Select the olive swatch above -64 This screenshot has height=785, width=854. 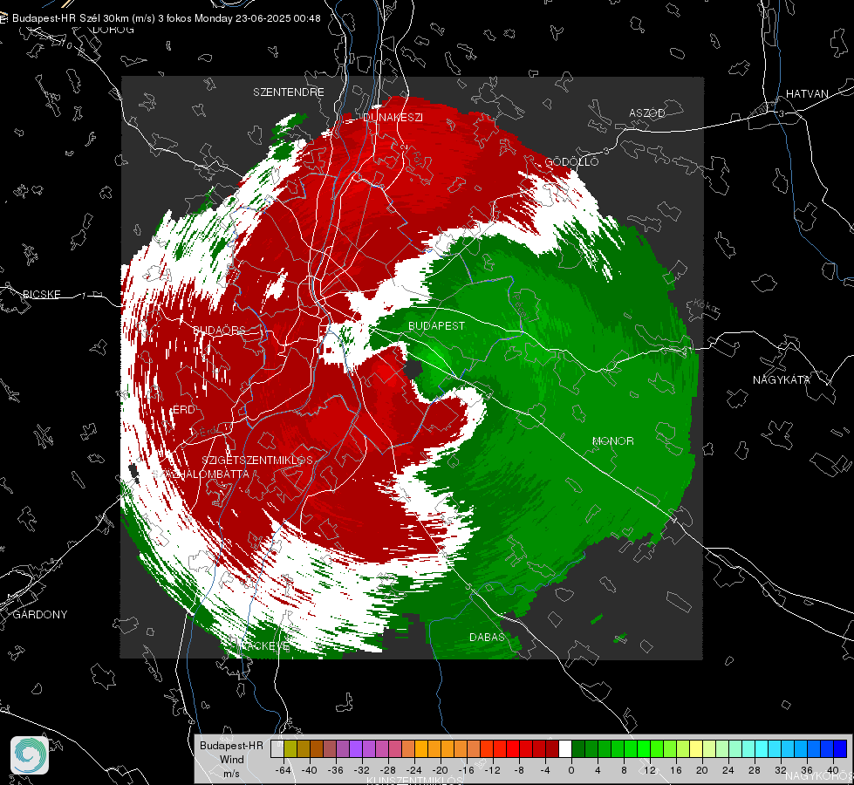[290, 748]
